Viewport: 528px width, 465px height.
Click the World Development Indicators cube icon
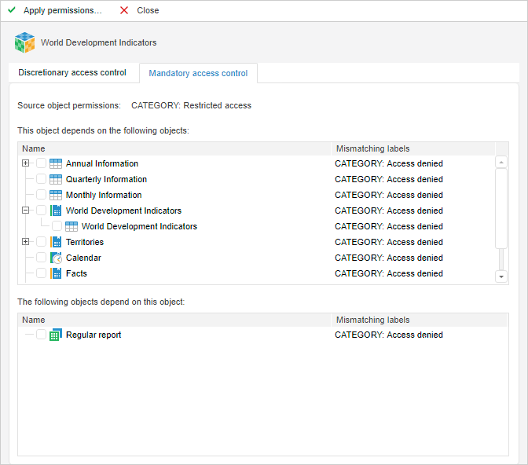click(x=24, y=42)
